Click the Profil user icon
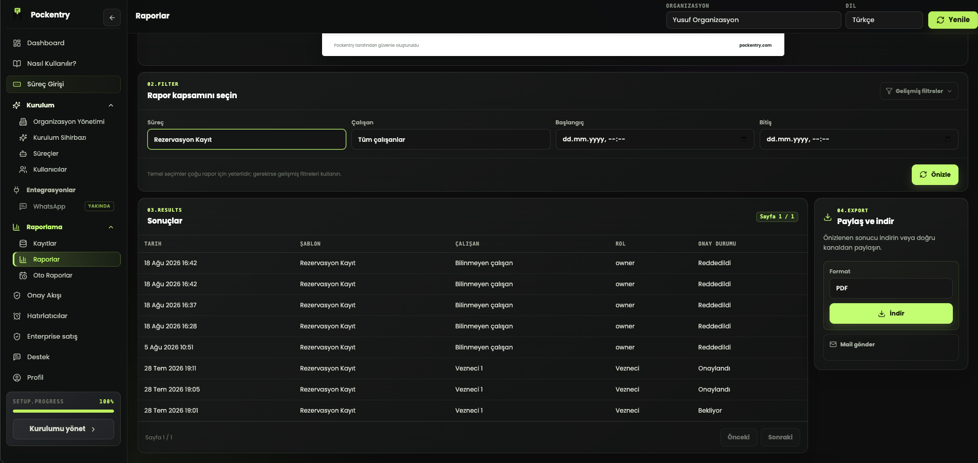Image resolution: width=978 pixels, height=463 pixels. click(17, 378)
